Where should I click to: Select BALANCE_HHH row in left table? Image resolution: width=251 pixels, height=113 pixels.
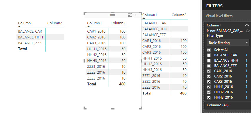point(40,37)
